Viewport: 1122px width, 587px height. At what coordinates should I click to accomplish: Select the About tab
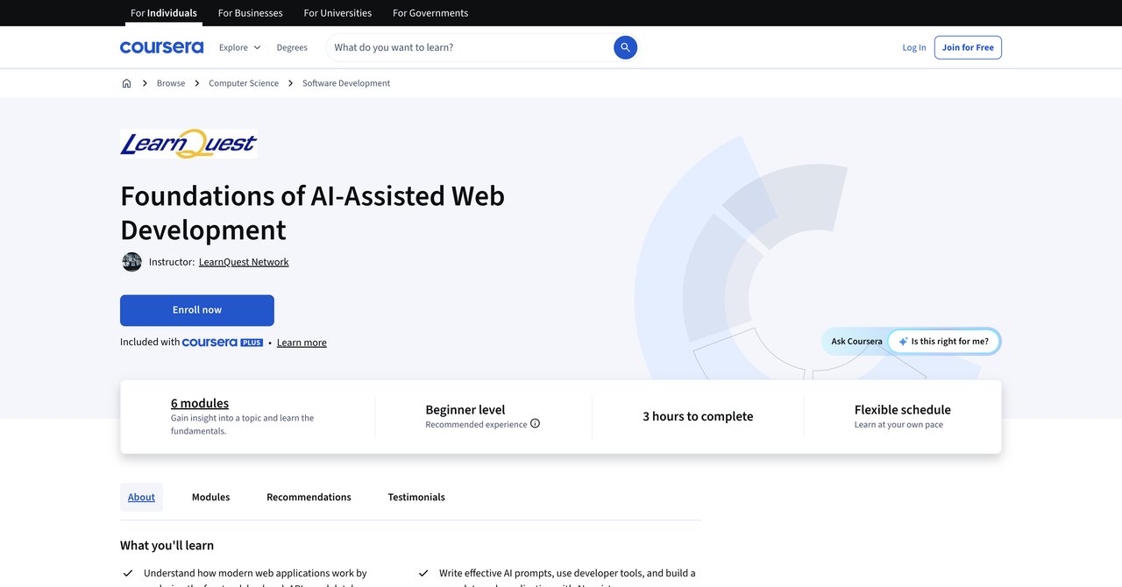tap(141, 497)
